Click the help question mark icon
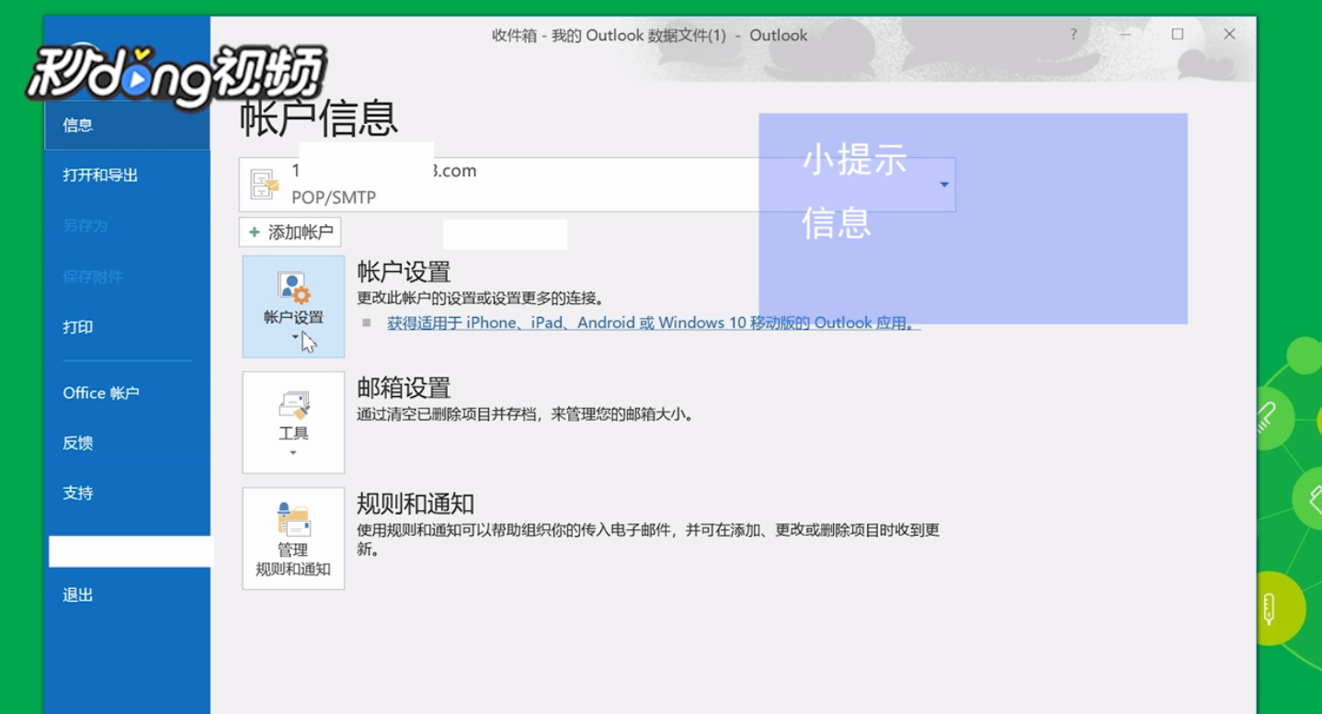Image resolution: width=1322 pixels, height=714 pixels. 1073,35
